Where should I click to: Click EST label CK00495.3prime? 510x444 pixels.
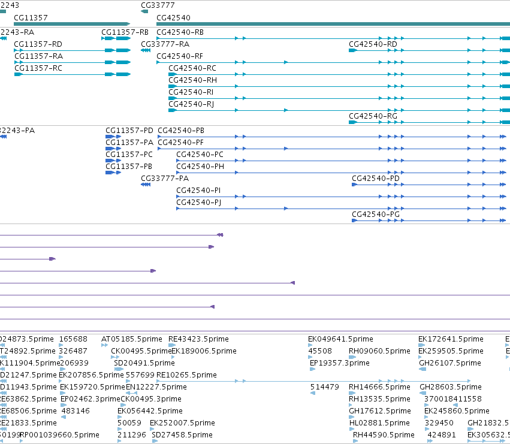point(151,399)
